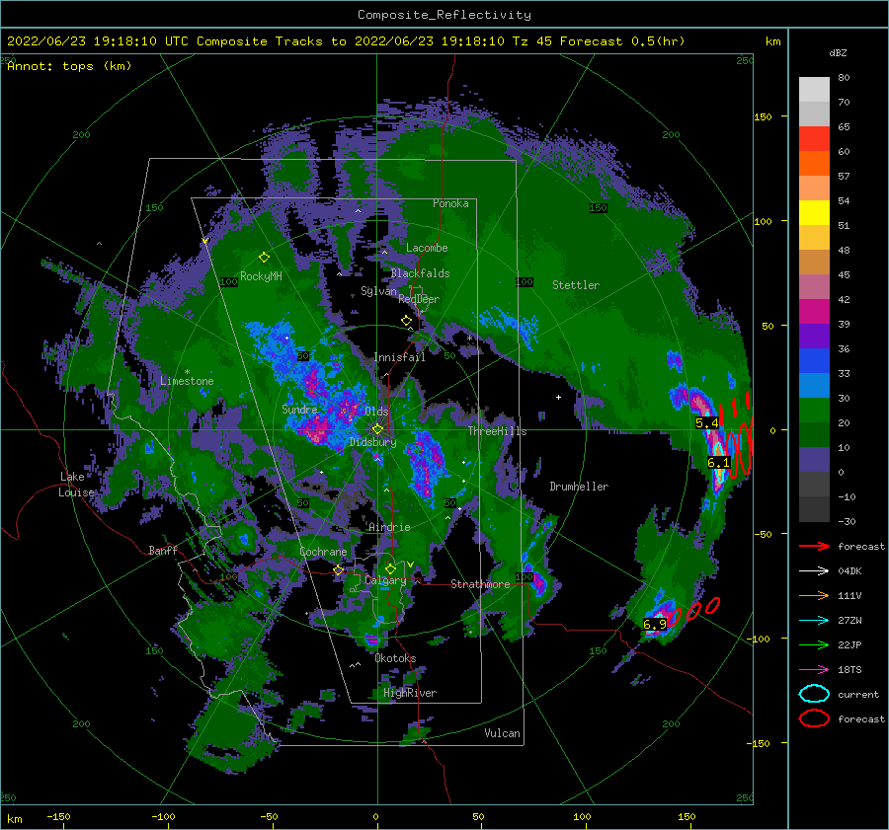Click the Strathmore city label

[x=480, y=584]
